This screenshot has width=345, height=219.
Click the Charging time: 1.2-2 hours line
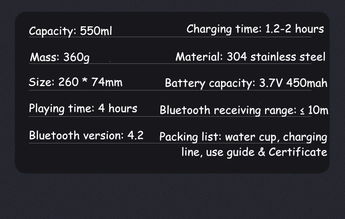click(255, 29)
